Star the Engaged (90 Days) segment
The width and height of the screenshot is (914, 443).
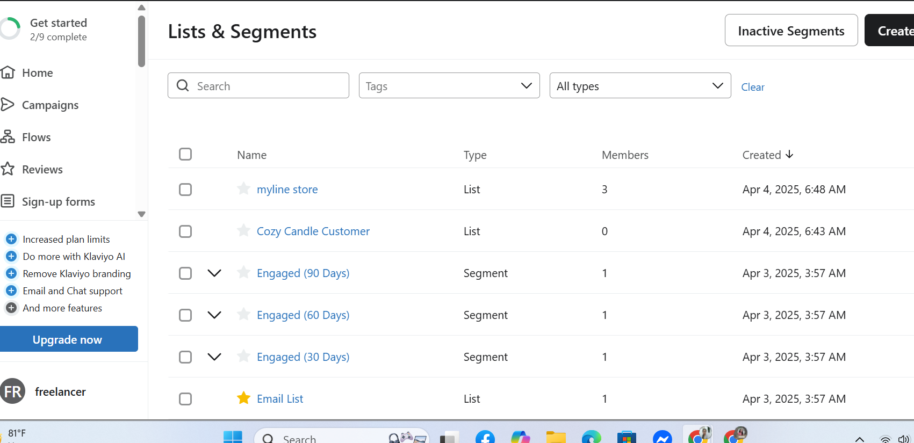click(x=243, y=273)
